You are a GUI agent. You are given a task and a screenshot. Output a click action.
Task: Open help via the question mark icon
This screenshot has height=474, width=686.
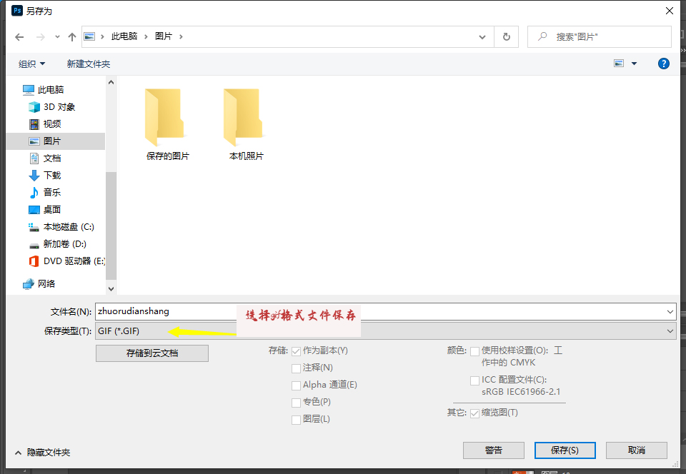coord(664,64)
